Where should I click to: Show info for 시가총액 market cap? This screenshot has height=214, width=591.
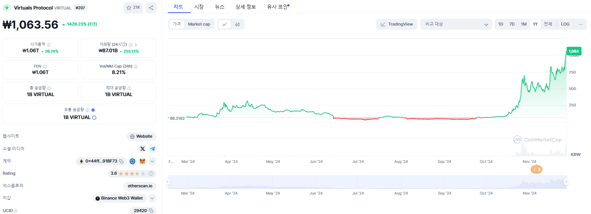49,45
